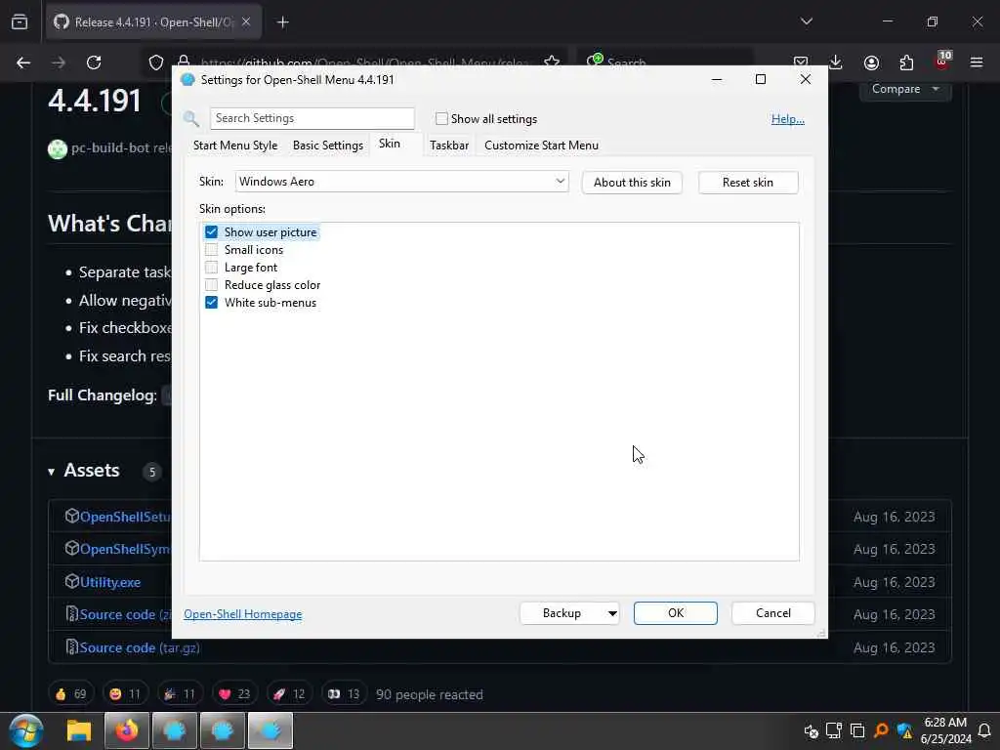Click the Pocket save icon in Firefox
The height and width of the screenshot is (750, 1000).
[801, 62]
